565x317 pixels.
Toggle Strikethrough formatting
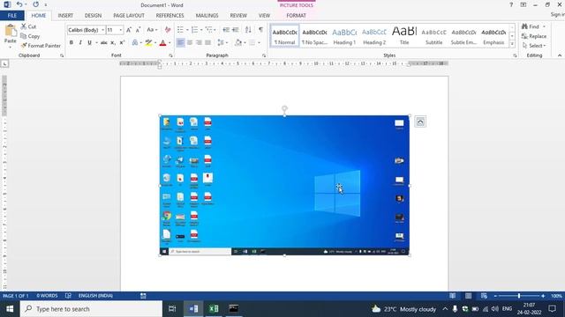pyautogui.click(x=104, y=43)
